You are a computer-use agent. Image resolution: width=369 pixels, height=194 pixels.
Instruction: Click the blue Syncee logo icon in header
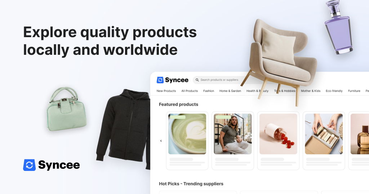[x=160, y=80]
